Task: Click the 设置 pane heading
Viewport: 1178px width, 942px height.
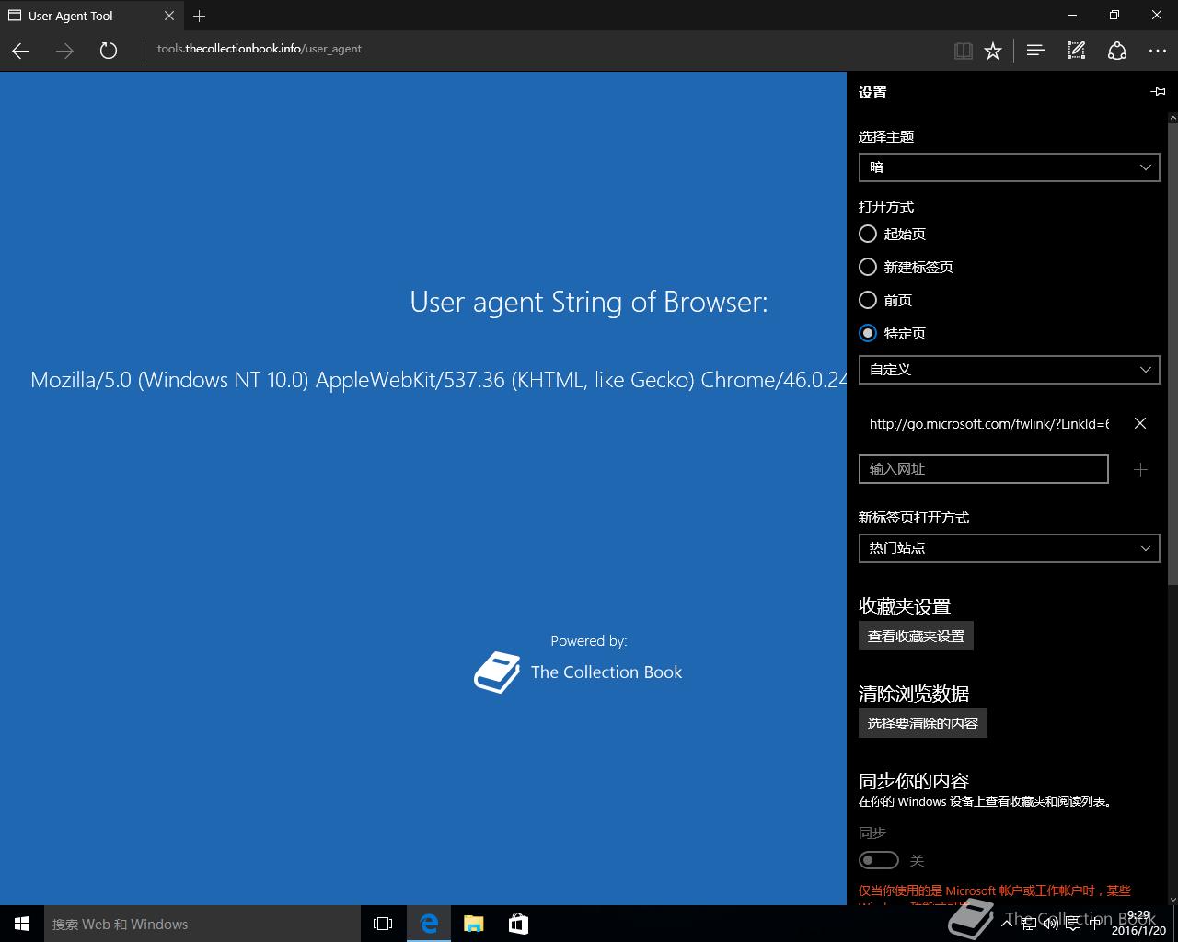Action: pos(872,93)
